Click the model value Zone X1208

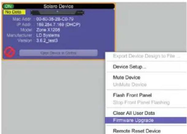click(48, 30)
